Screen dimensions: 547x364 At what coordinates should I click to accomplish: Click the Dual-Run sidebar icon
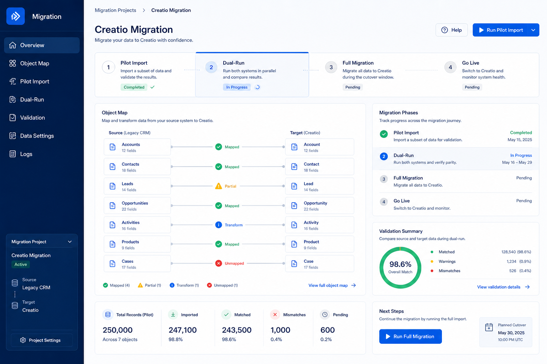click(x=13, y=100)
